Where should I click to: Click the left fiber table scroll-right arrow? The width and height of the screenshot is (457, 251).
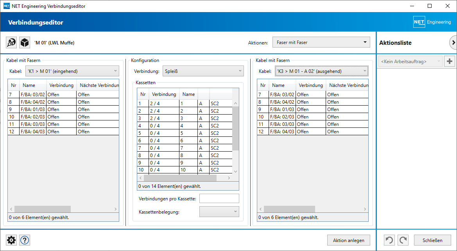(x=115, y=209)
